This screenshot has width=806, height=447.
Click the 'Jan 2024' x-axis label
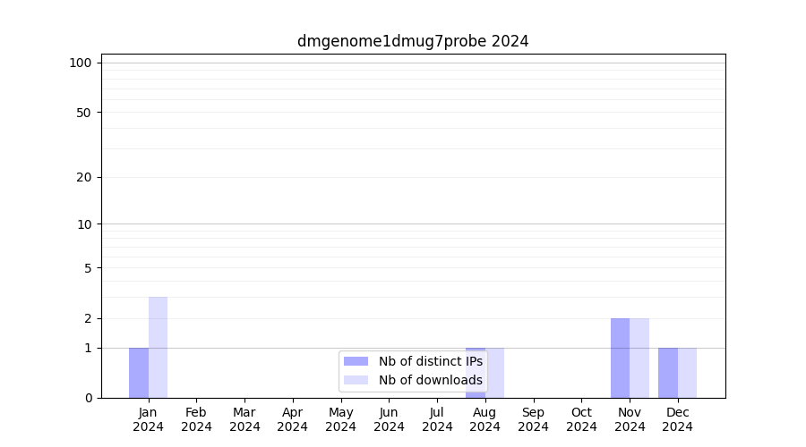coord(149,419)
